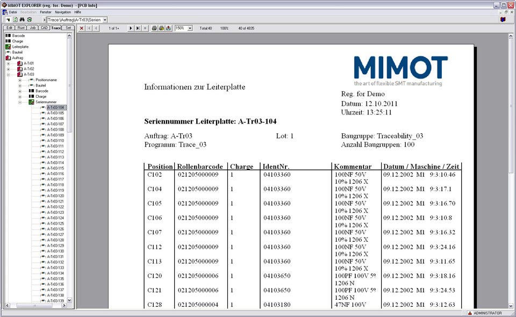
Task: Select serial number A-Tr03-110 in the tree
Action: click(55, 141)
